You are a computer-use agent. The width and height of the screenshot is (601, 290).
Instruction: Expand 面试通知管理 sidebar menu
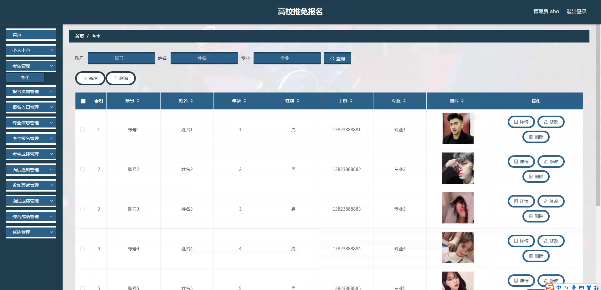click(x=31, y=170)
